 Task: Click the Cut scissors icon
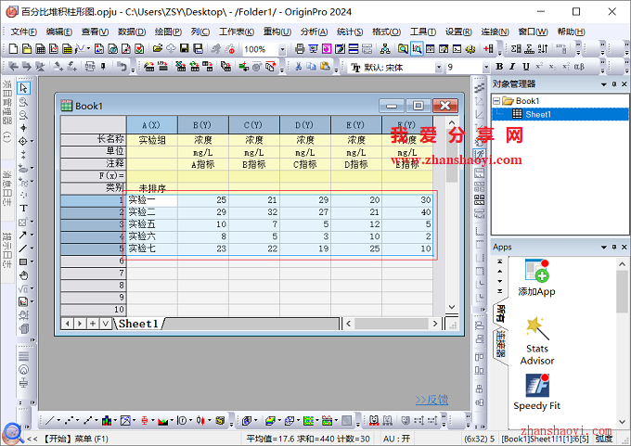click(x=298, y=67)
